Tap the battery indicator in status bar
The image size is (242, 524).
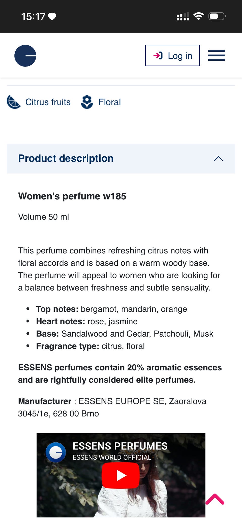(x=217, y=16)
